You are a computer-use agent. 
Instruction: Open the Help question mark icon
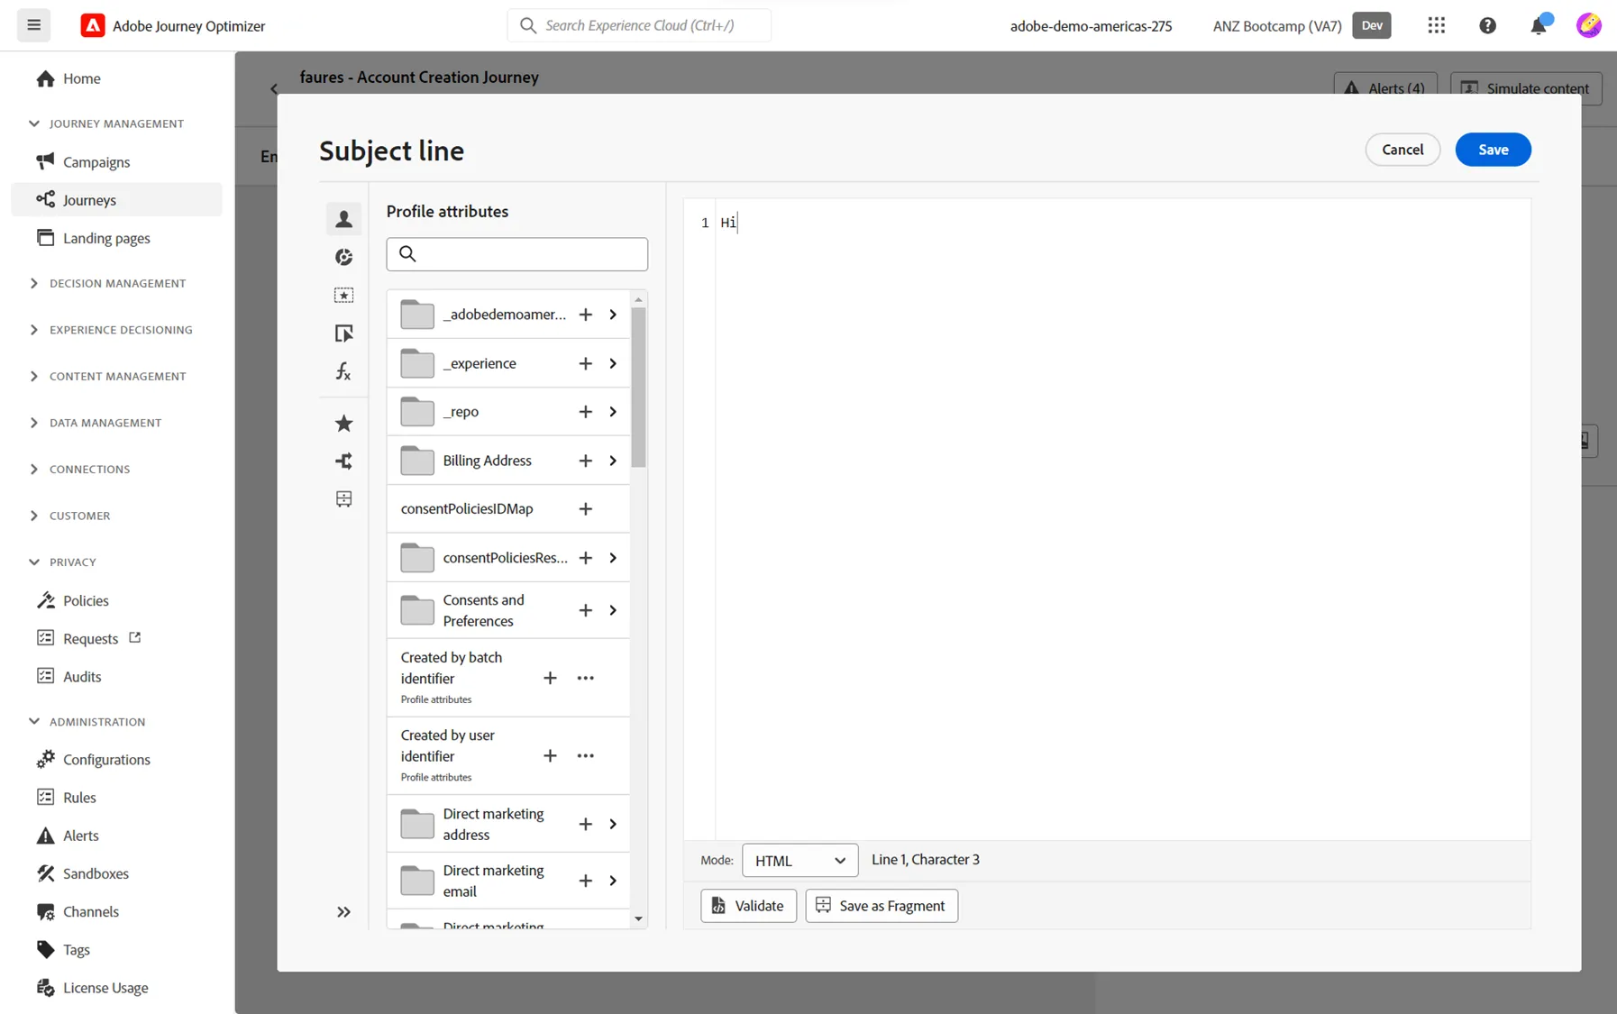pos(1487,25)
